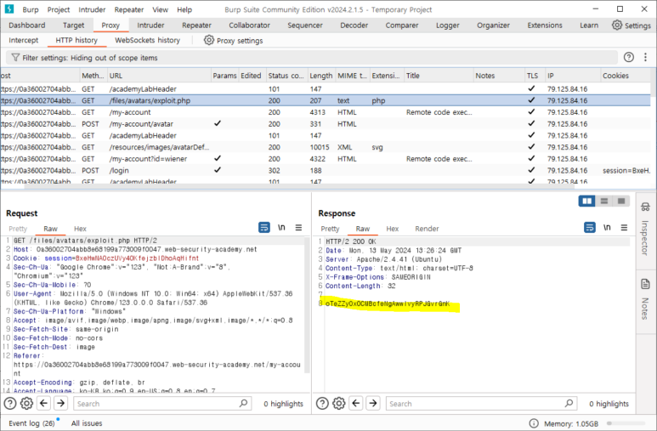
Task: Switch to side-by-side layout view
Action: click(x=586, y=201)
